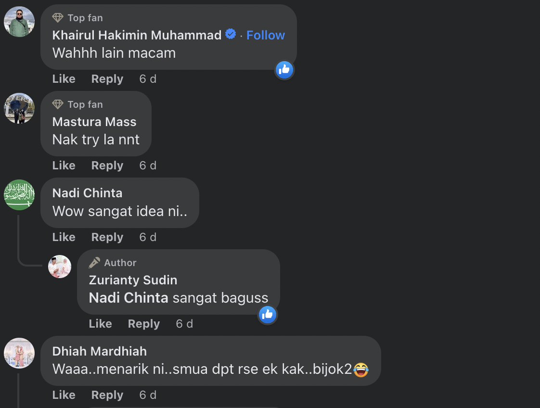Viewport: 540px width, 408px height.
Task: Open Mastura Mass's profile picture
Action: (x=19, y=108)
